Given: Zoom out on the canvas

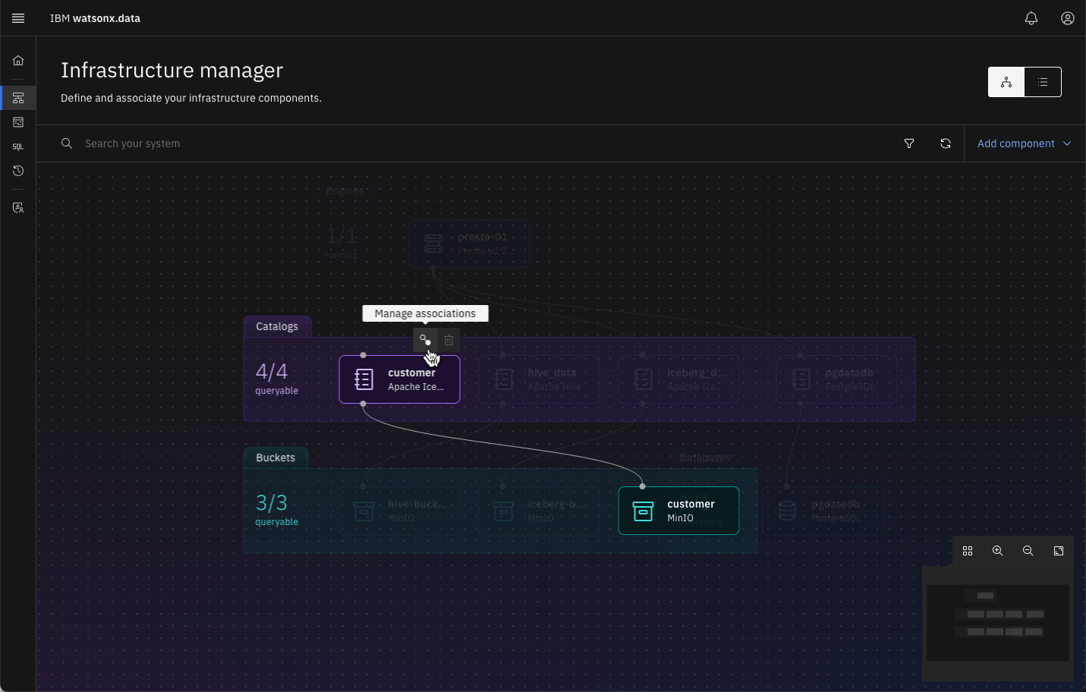Looking at the screenshot, I should click(x=1028, y=551).
